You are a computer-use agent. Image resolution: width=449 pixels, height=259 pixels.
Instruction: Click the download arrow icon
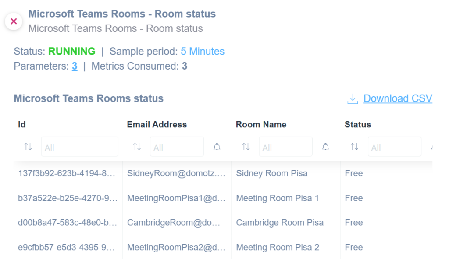tap(353, 98)
